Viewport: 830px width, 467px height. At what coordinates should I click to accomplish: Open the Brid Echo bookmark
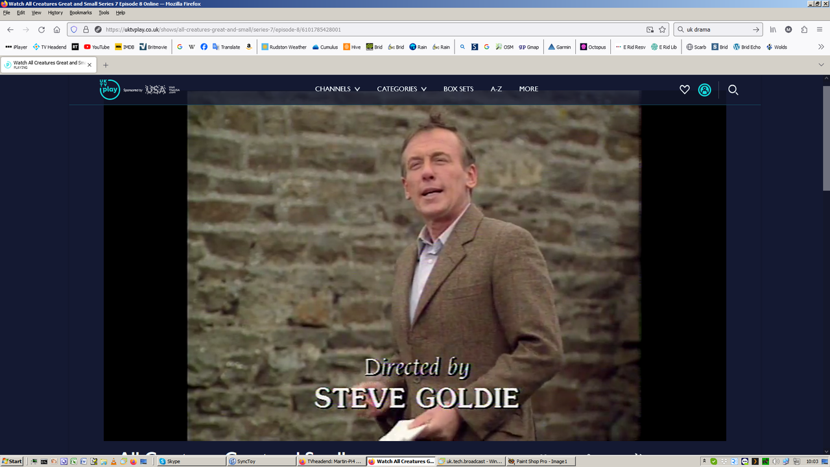point(747,47)
